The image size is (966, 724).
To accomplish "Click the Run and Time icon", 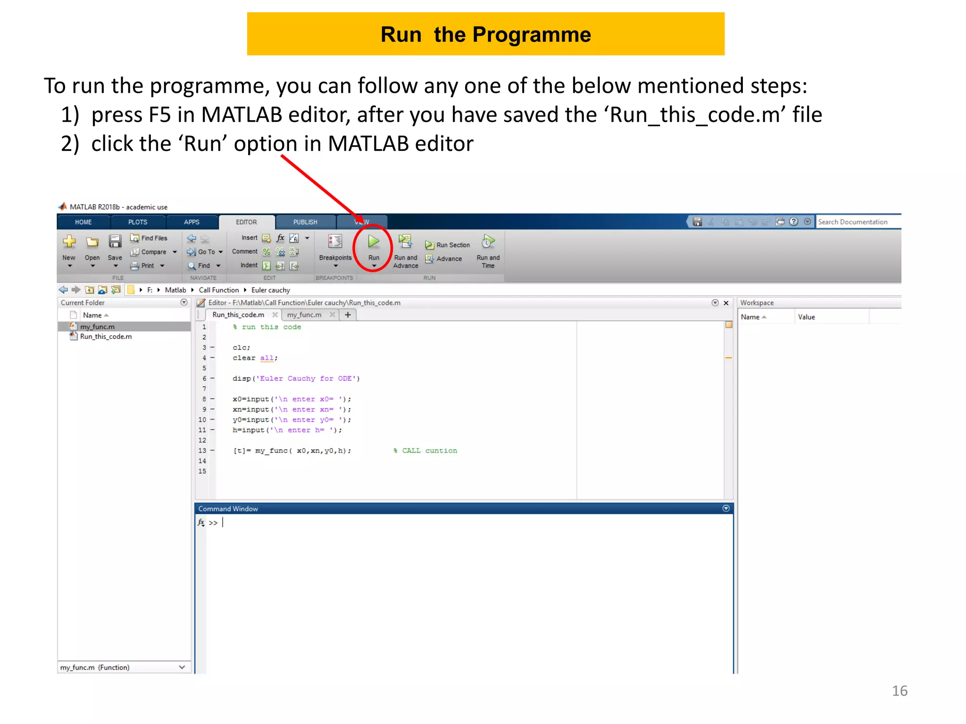I will [x=488, y=242].
